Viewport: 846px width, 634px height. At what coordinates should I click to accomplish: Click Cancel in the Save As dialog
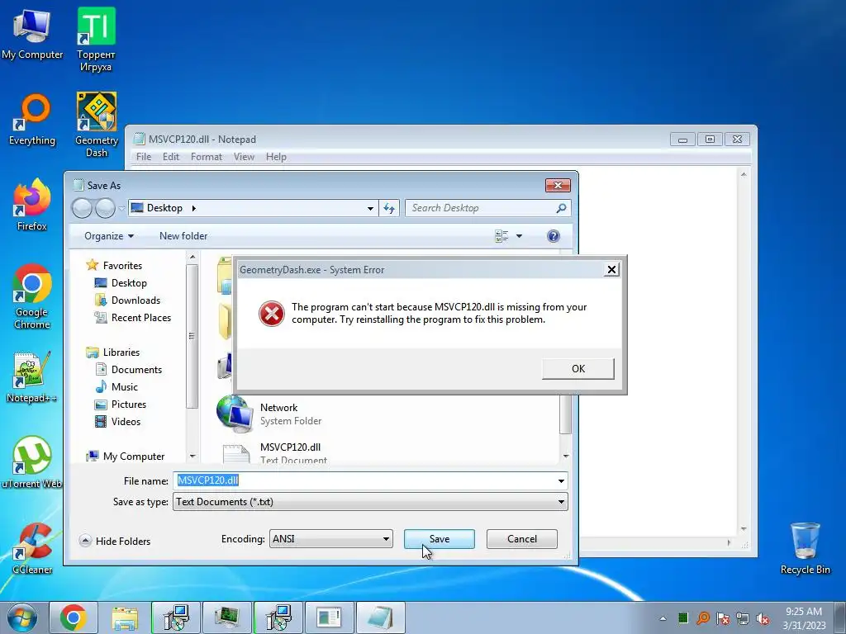(522, 538)
